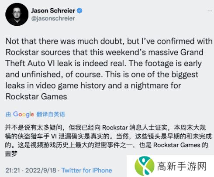Open the three-dot more options menu

tap(210, 11)
